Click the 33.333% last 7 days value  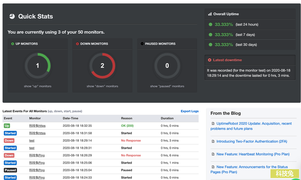click(x=224, y=35)
